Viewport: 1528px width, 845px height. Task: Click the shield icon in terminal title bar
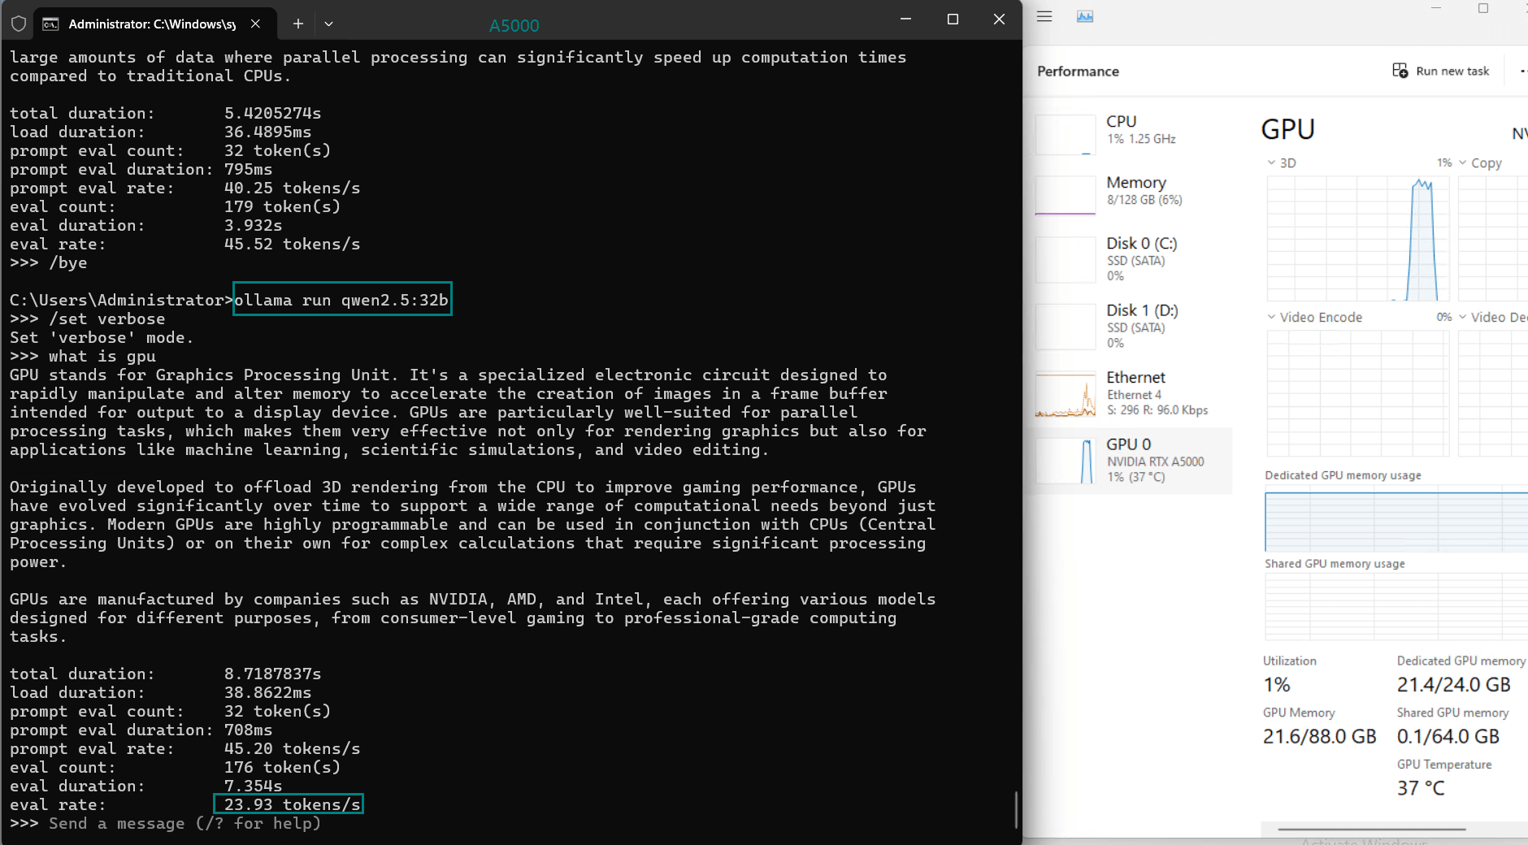click(x=19, y=24)
